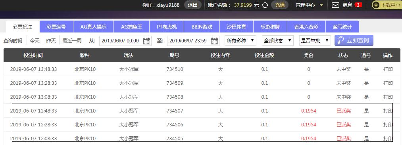402x145 pixels.
Task: Open the start date calendar icon
Action: [x=147, y=41]
